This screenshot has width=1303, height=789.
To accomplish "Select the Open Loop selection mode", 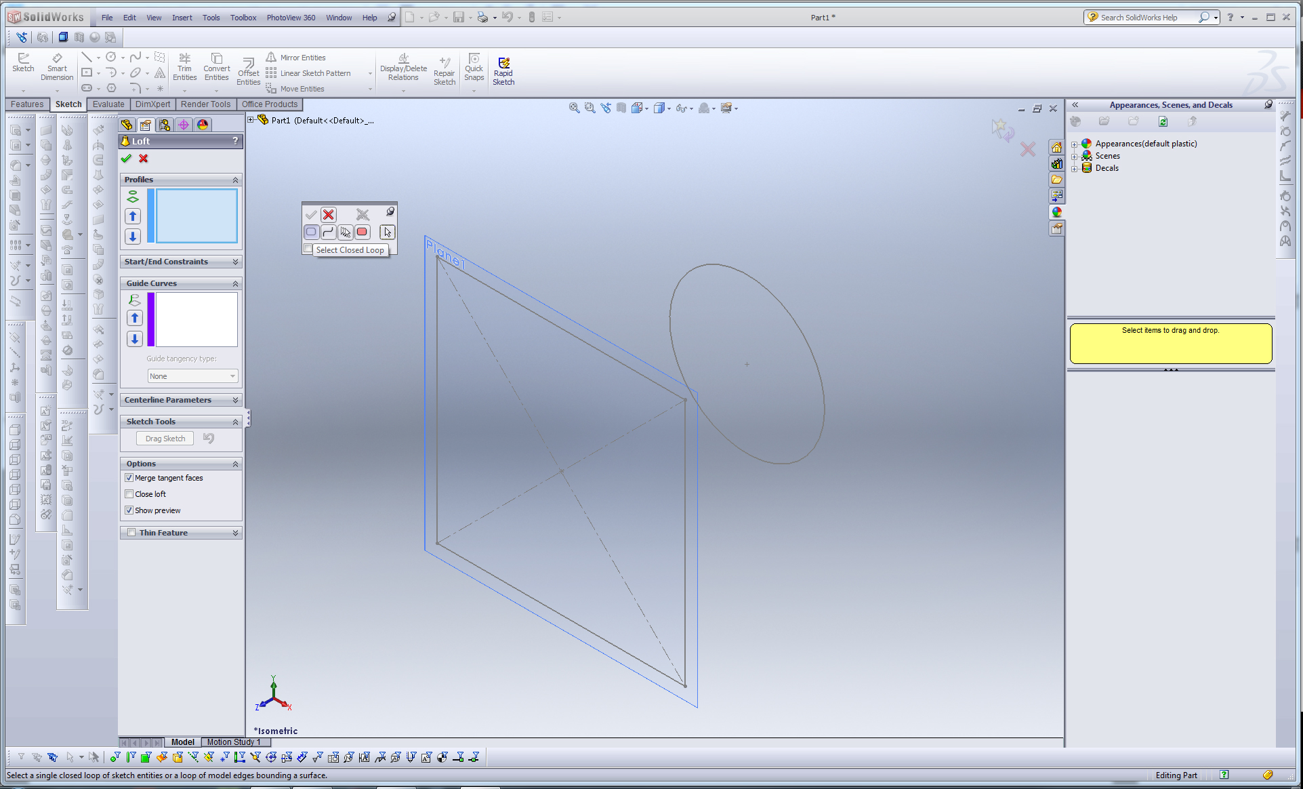I will (328, 232).
